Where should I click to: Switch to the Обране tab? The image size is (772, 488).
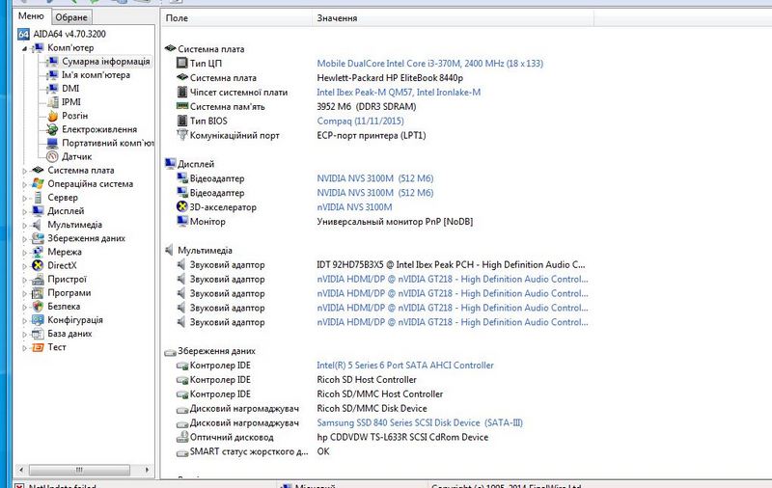coord(70,17)
